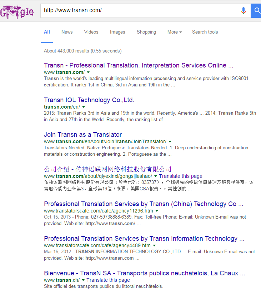Click the blue search magnifier button
Screen dimensions: 261x295
[x=256, y=11]
